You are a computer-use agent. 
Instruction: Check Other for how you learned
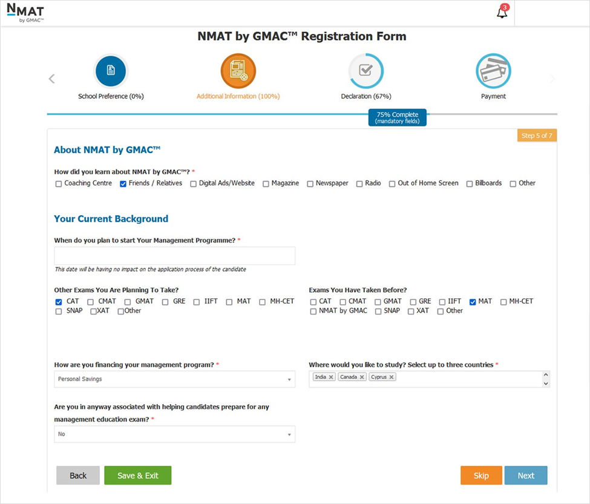tap(513, 184)
